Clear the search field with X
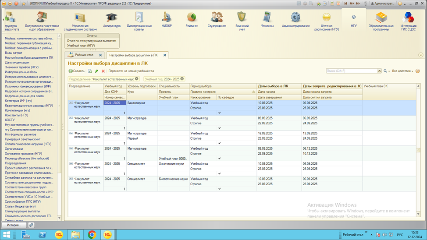 pyautogui.click(x=379, y=71)
